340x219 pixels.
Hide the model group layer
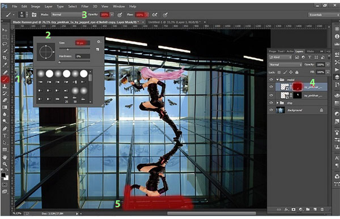click(x=271, y=80)
